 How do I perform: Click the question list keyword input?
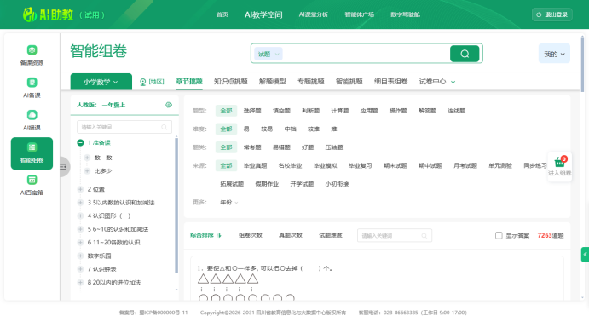(x=395, y=236)
